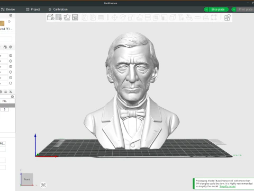The width and height of the screenshot is (254, 191).
Task: Click the Add model cube icon
Action: pos(50,18)
